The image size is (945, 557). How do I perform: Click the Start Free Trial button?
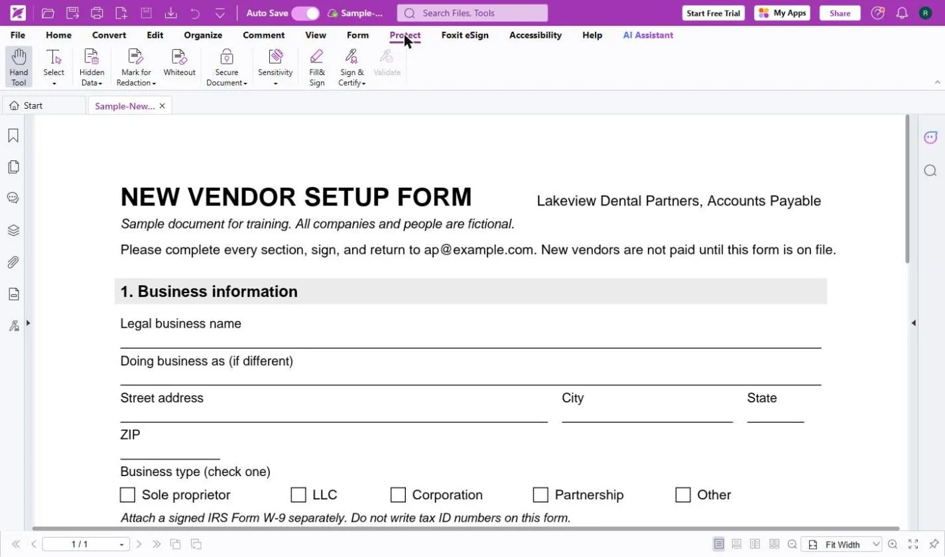click(x=714, y=13)
